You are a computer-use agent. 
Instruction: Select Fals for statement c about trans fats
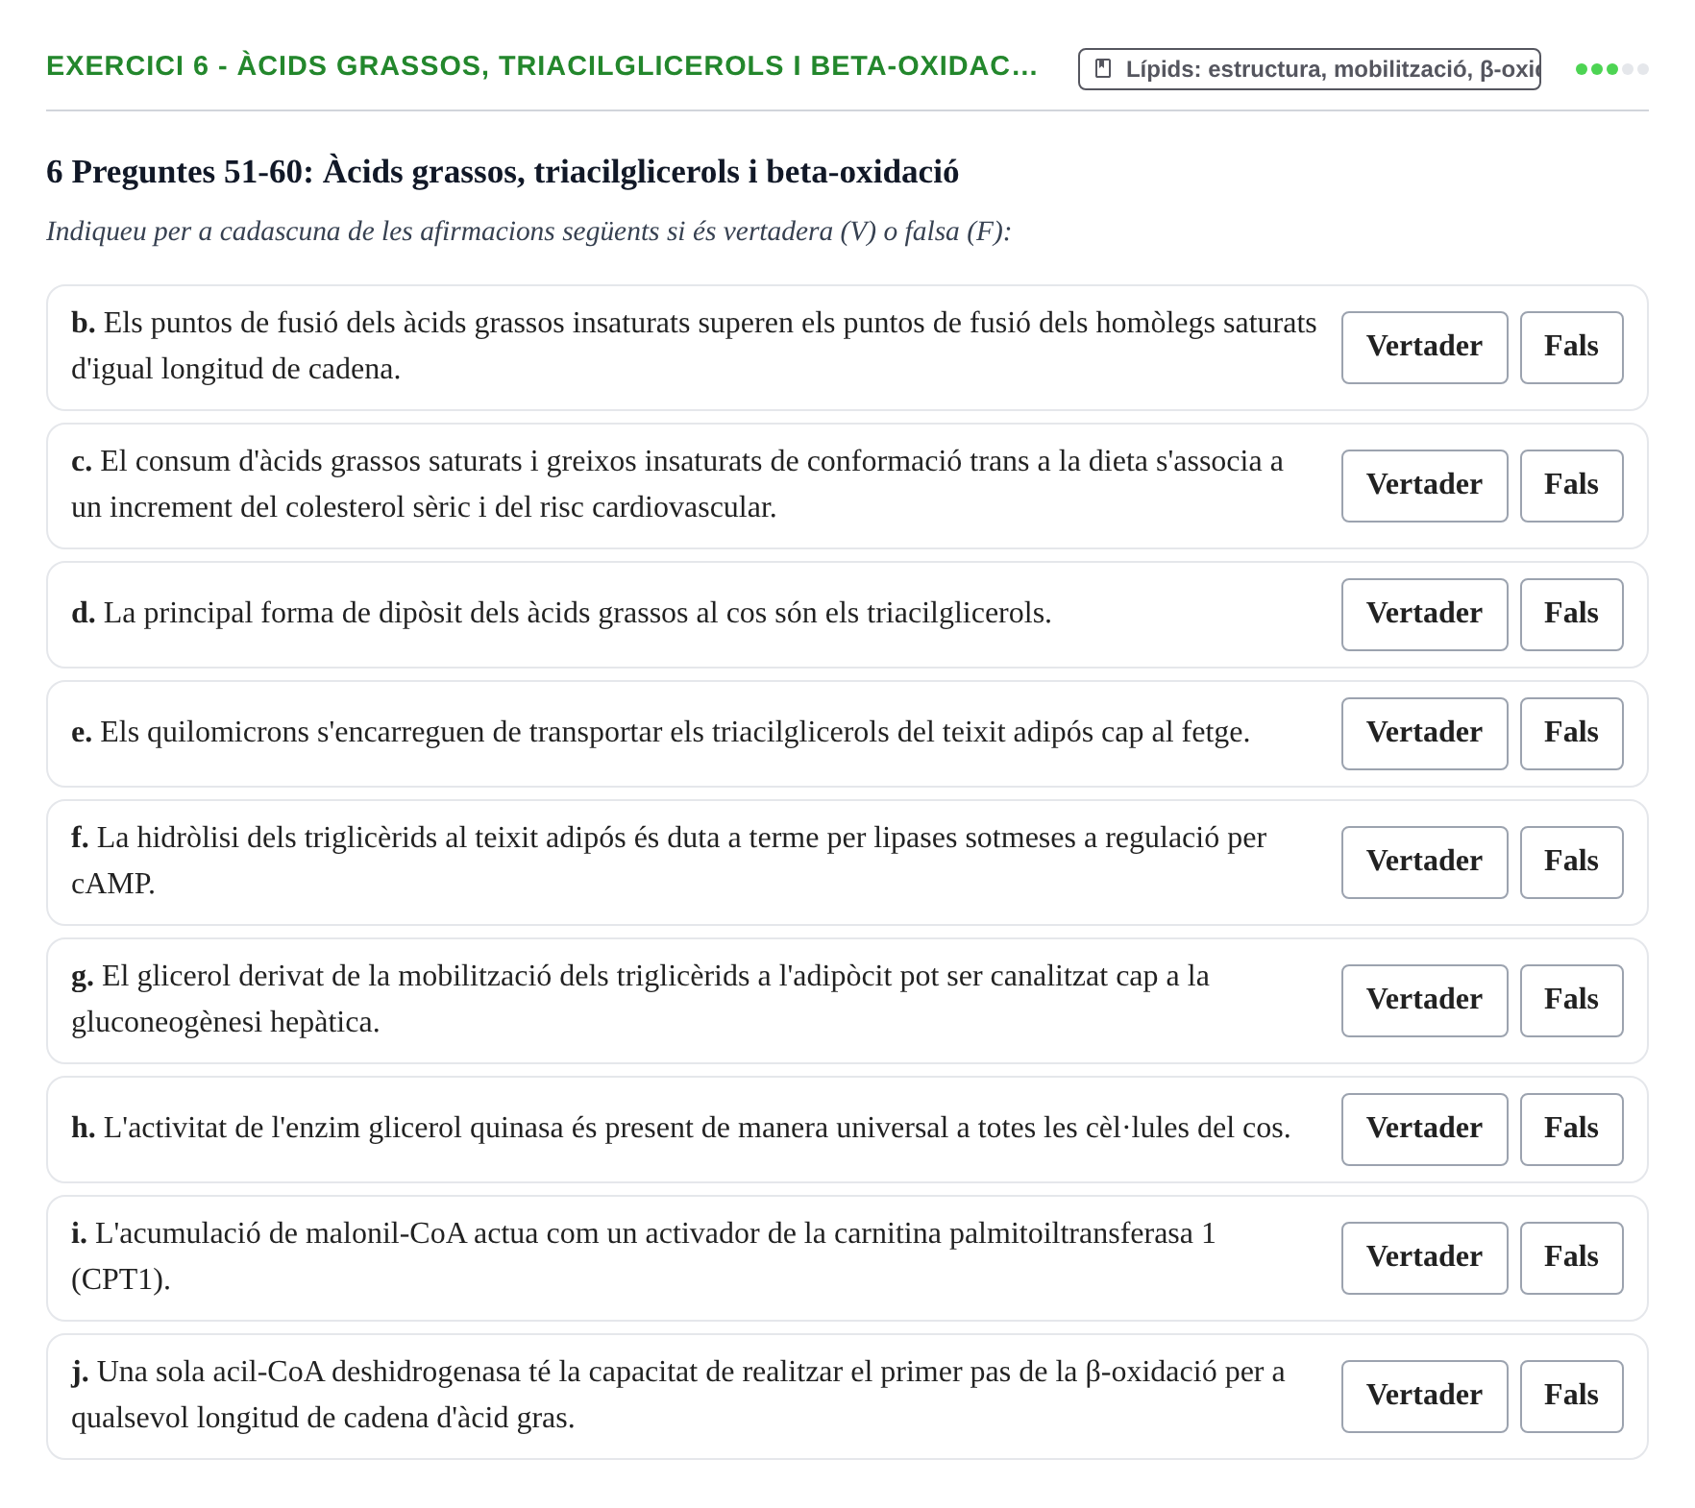pos(1571,485)
